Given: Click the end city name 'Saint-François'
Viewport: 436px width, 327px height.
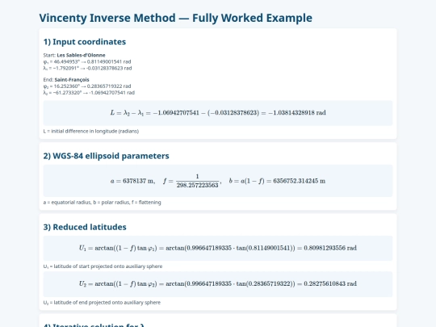Looking at the screenshot, I should coord(72,79).
